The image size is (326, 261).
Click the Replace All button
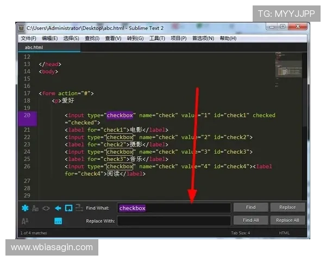[x=287, y=220]
